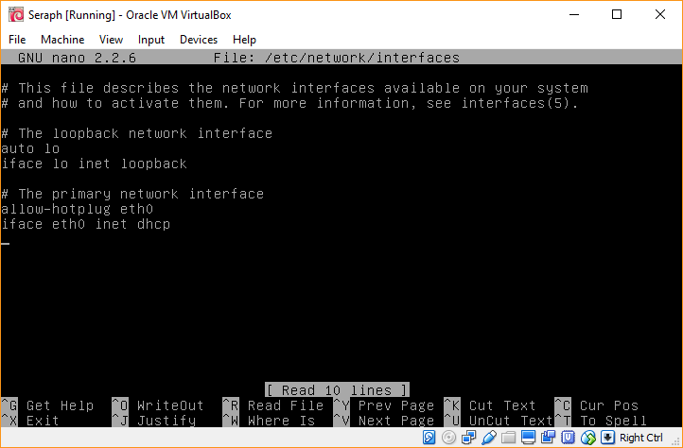Click the display settings monitor icon
The image size is (683, 448).
tap(526, 438)
